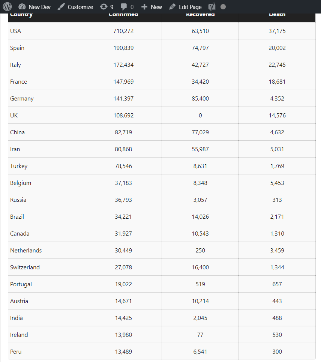This screenshot has height=362, width=321.
Task: Select the Peru row country cell
Action: coord(46,351)
